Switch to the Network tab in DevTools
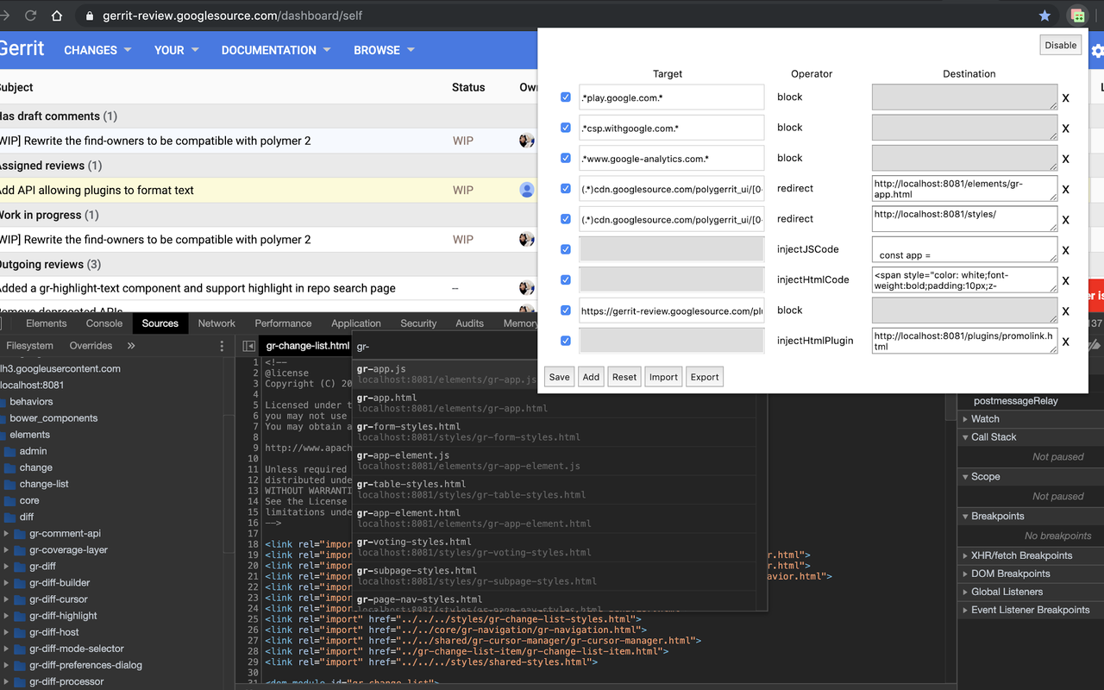This screenshot has width=1104, height=690. [x=216, y=323]
